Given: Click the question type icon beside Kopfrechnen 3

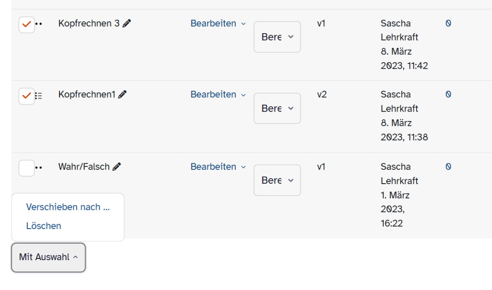Looking at the screenshot, I should click(x=39, y=24).
